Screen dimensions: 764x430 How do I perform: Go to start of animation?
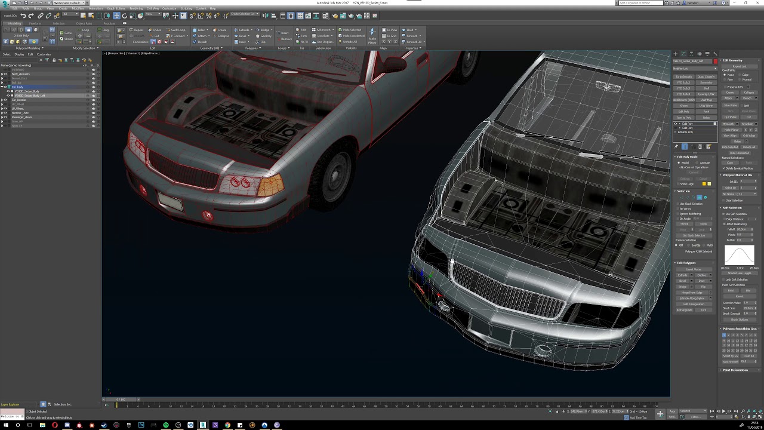(x=713, y=411)
